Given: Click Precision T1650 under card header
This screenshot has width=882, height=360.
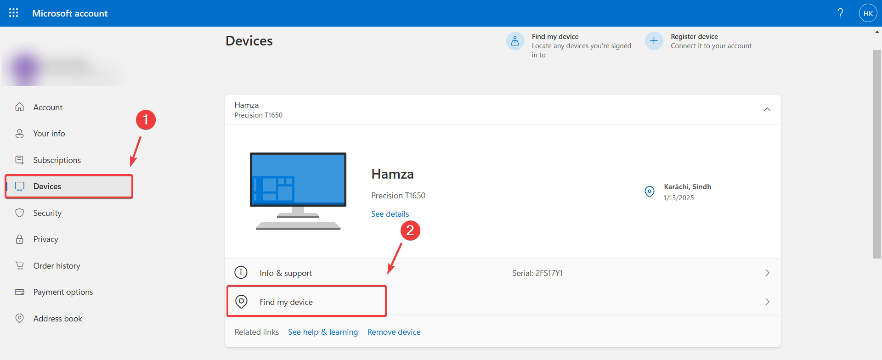Looking at the screenshot, I should [x=259, y=115].
